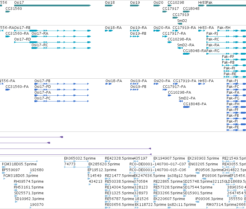The image size is (246, 209).
Task: Select the Osi18-PA protein label
Action: [114, 81]
